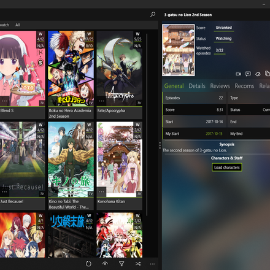Open the Shoujo Shuumatsu Ryokou cover card
The height and width of the screenshot is (270, 270).
tap(71, 235)
